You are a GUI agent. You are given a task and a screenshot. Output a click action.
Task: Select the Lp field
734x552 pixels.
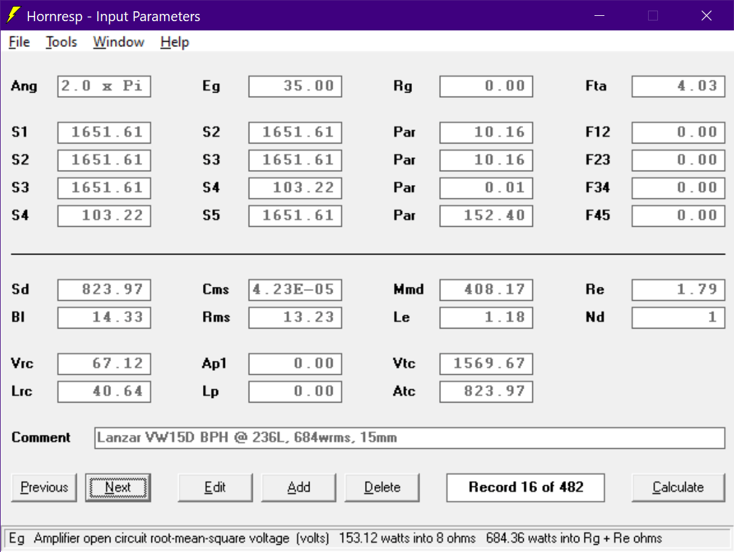pos(295,391)
